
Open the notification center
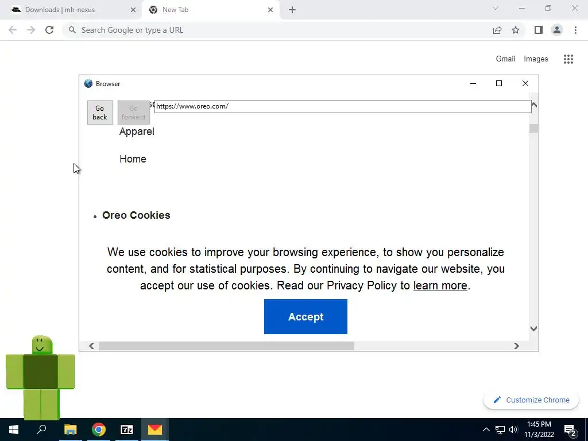pos(570,430)
